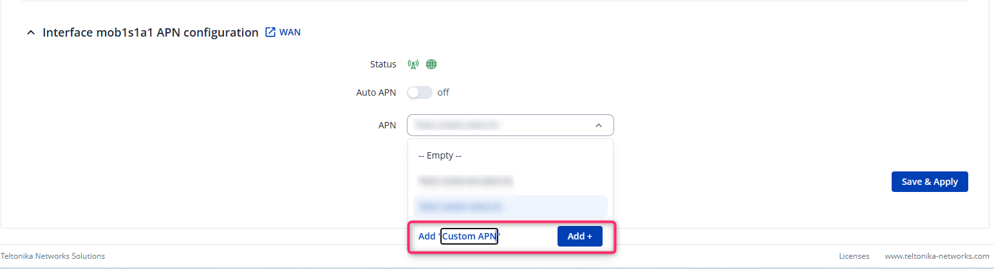Open the WAN link
Screen dimensions: 994x269
[x=290, y=32]
